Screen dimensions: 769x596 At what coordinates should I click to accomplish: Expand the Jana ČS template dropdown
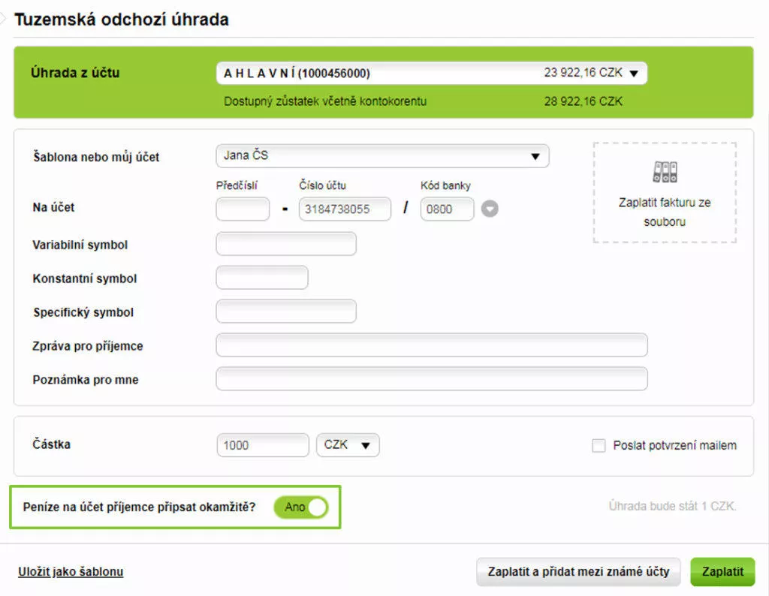click(382, 156)
